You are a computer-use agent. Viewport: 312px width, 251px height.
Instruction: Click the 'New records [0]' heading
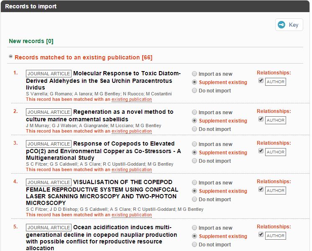(31, 41)
